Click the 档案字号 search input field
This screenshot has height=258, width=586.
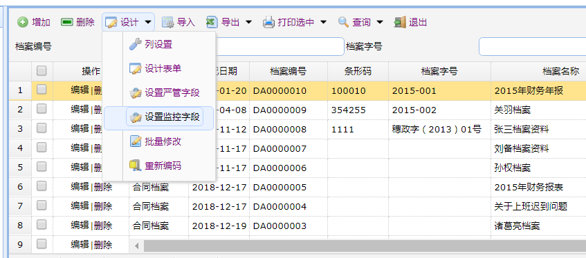(532, 47)
